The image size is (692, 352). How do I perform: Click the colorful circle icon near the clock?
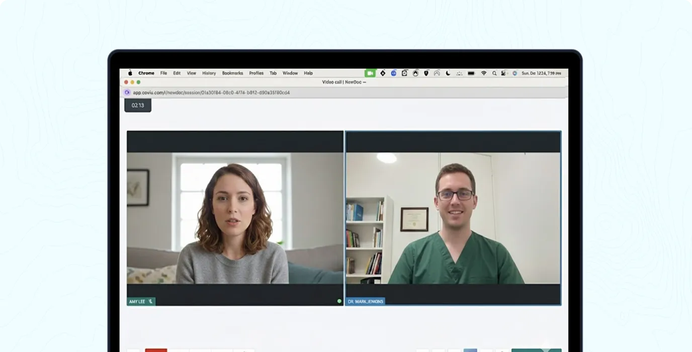514,73
